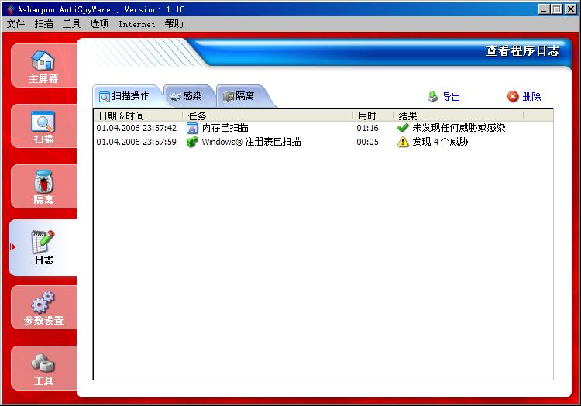Open the 参数设置 gears sidebar icon

pyautogui.click(x=43, y=303)
